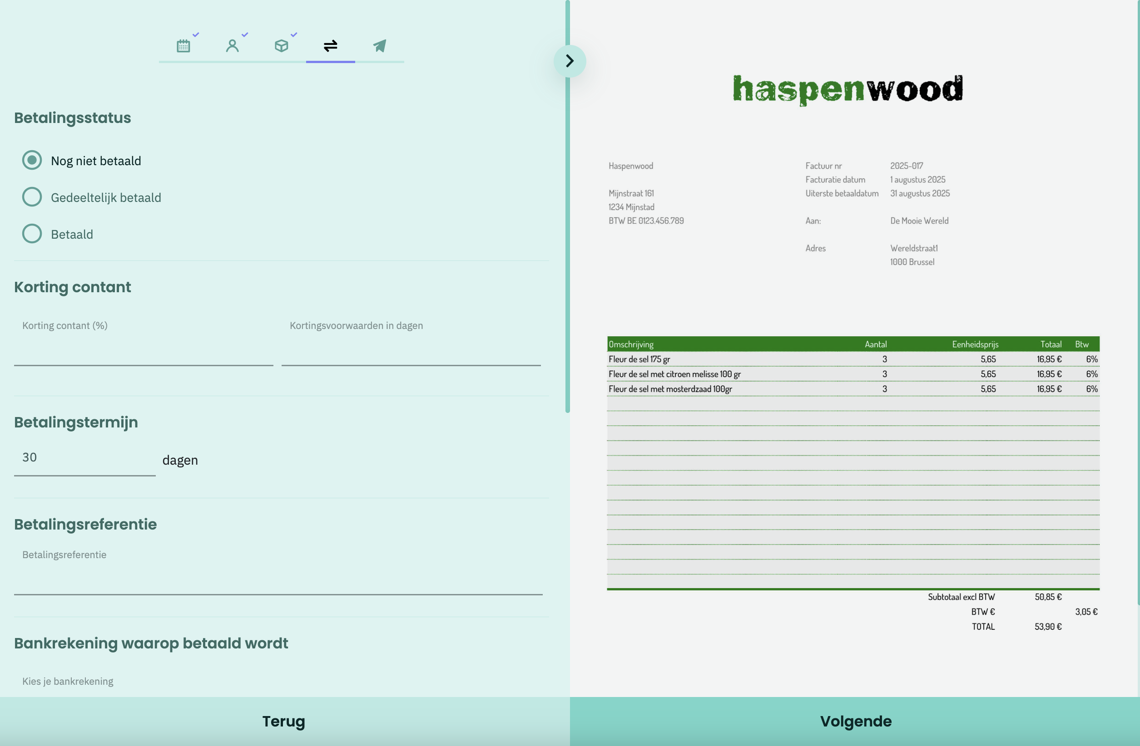
Task: Select the 'Gedeeltelijk betaald' radio button
Action: coord(32,197)
